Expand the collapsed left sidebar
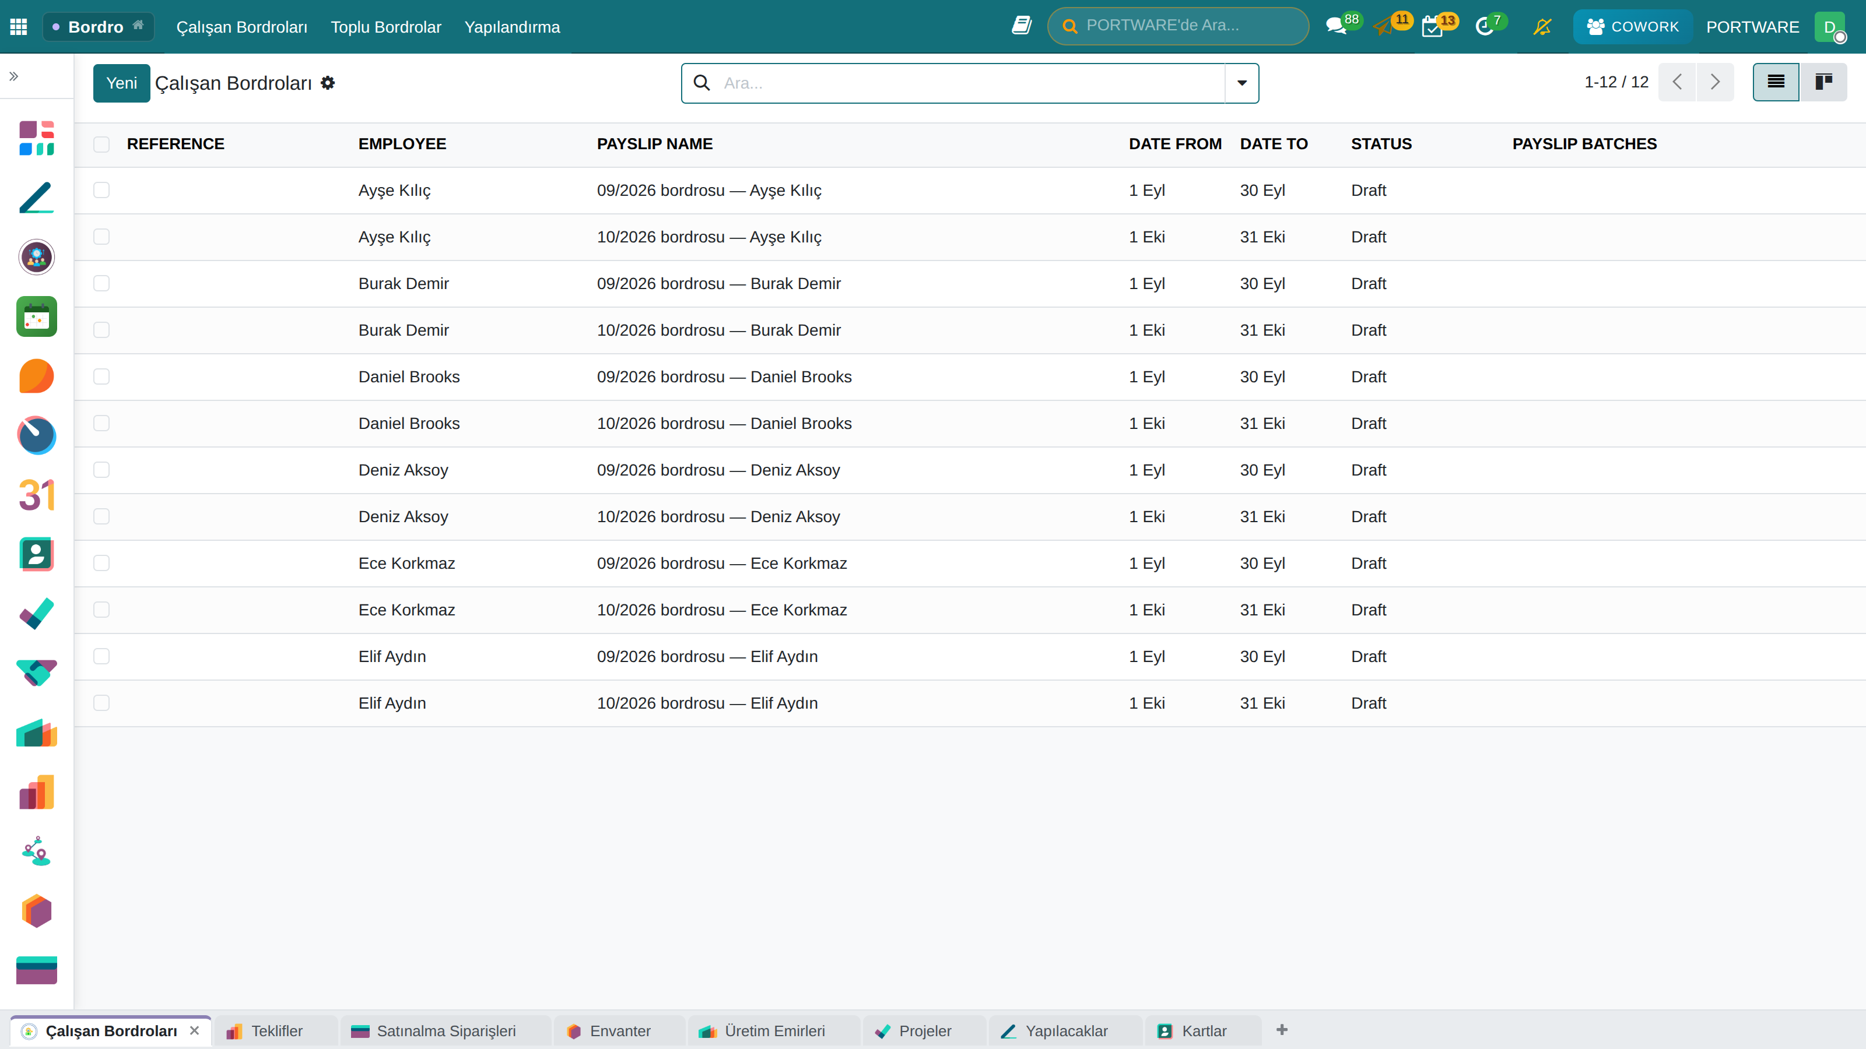The image size is (1866, 1049). coord(14,76)
